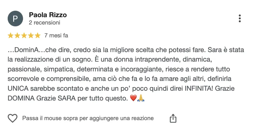
Task: Click '…DominA…' at the start of review
Action: pyautogui.click(x=26, y=49)
